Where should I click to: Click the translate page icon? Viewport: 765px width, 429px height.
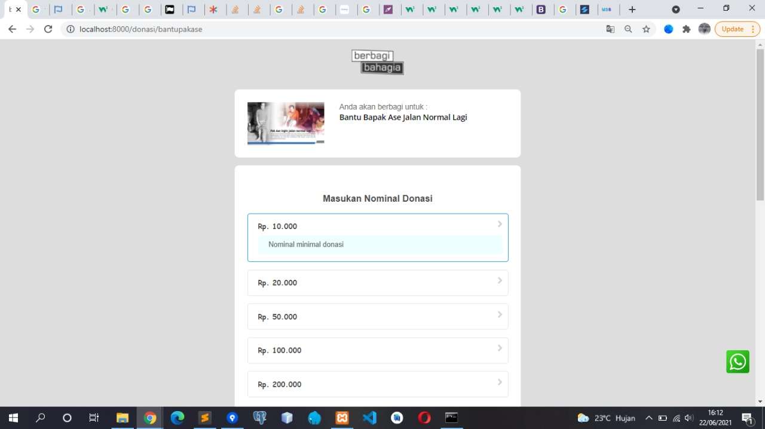610,29
